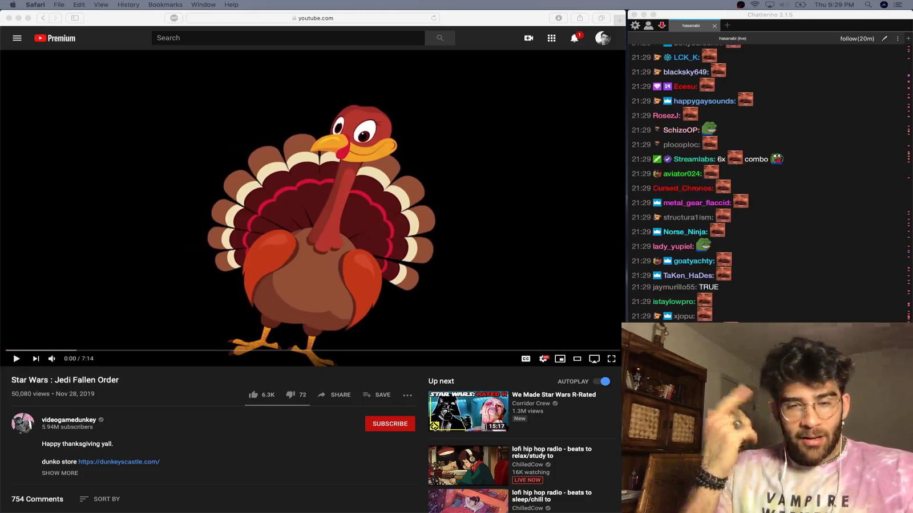Go back in Safari
913x513 pixels.
(43, 18)
